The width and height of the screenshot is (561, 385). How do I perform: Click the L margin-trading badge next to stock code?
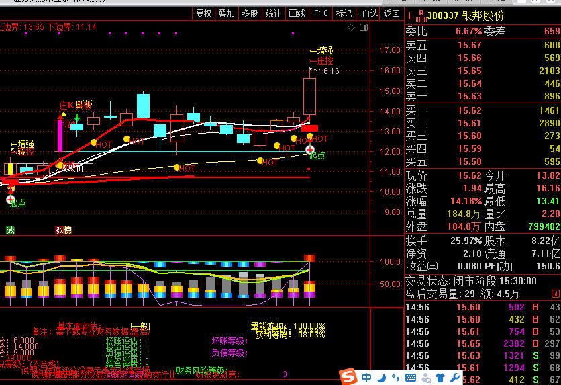(411, 15)
